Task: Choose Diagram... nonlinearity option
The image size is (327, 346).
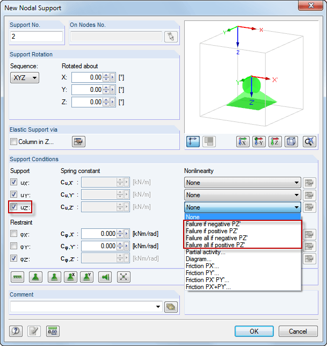Action: [243, 259]
